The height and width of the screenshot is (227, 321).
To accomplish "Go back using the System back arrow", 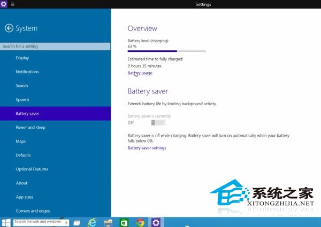I will click(x=9, y=28).
